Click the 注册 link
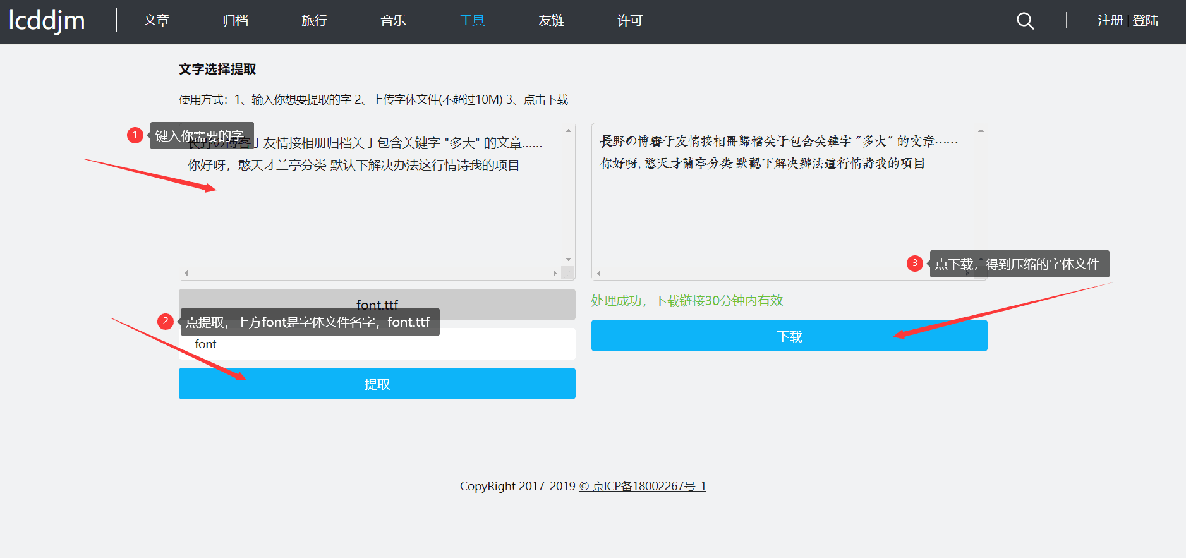The height and width of the screenshot is (558, 1186). click(1110, 21)
